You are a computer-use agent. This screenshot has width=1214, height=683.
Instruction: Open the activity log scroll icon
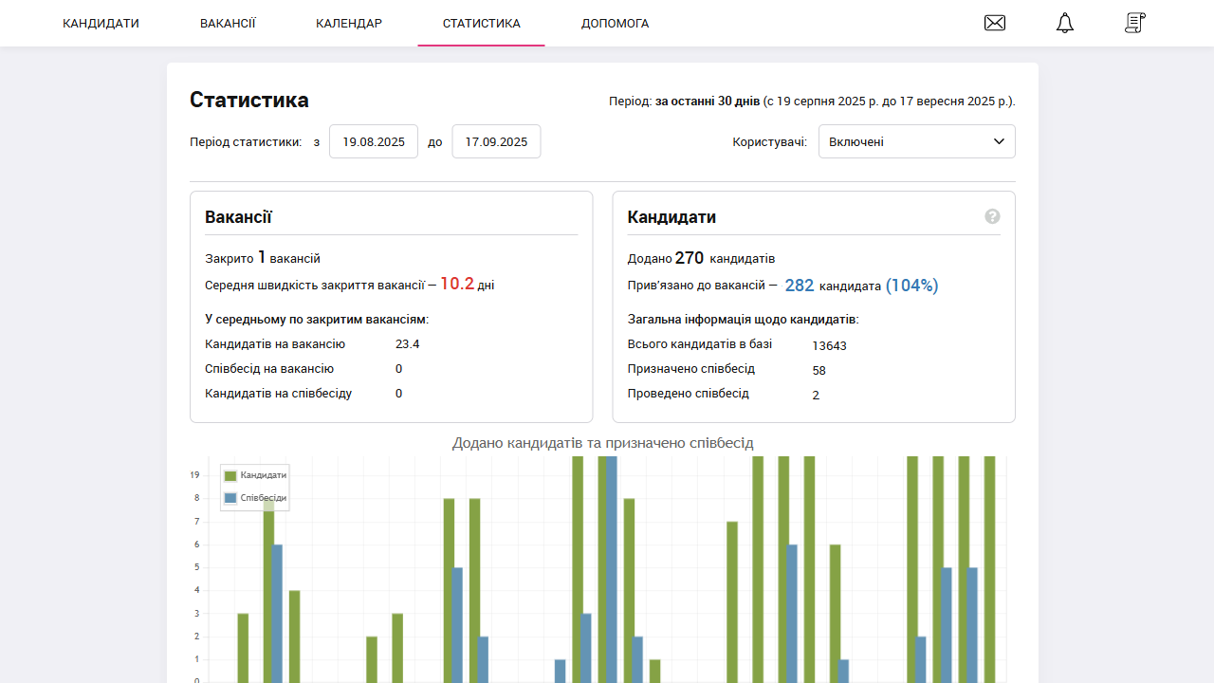coord(1134,23)
